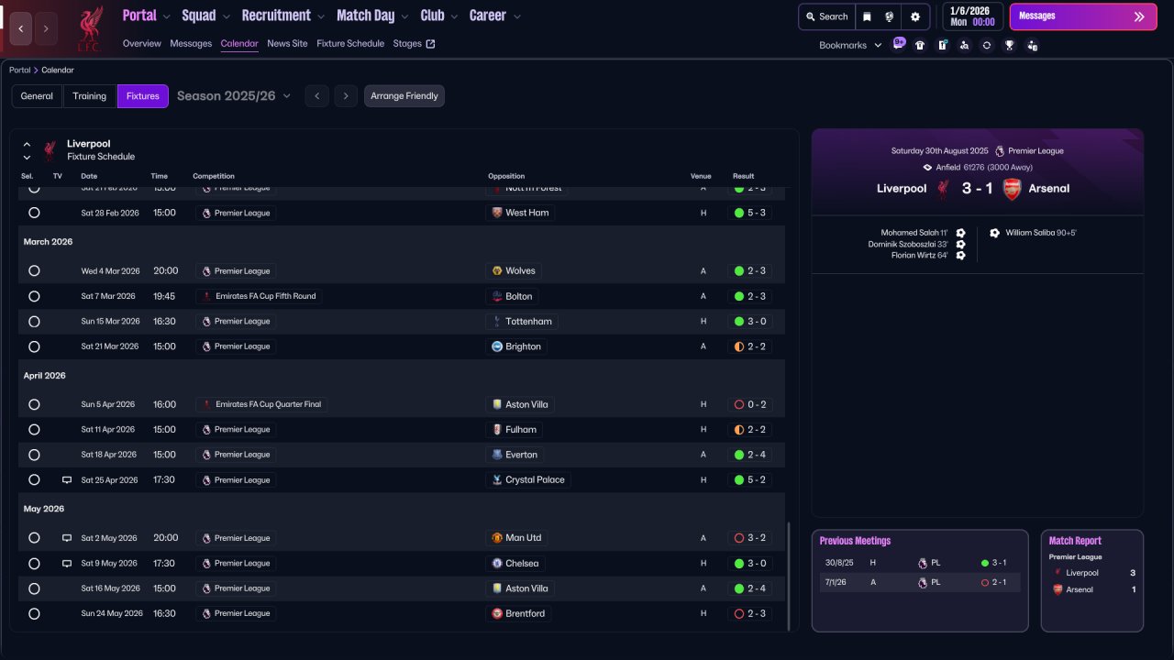This screenshot has height=660, width=1174.
Task: Select the Wolves fixture radio button
Action: tap(34, 271)
